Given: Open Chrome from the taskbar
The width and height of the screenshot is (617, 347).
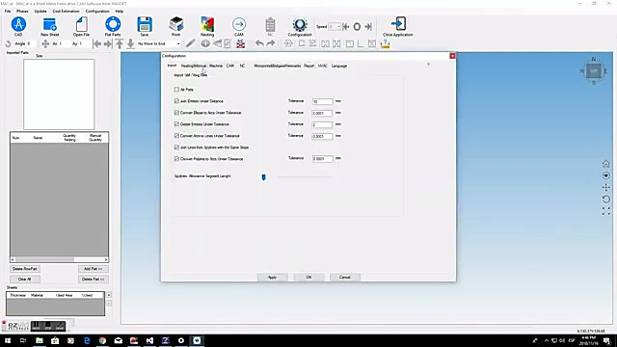Looking at the screenshot, I should click(x=102, y=340).
